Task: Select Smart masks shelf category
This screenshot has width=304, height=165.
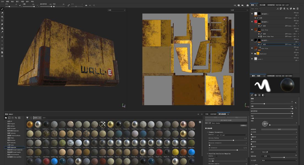Action: [x=14, y=152]
